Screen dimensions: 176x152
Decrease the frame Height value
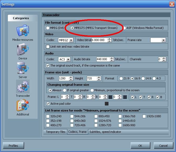[99, 79]
